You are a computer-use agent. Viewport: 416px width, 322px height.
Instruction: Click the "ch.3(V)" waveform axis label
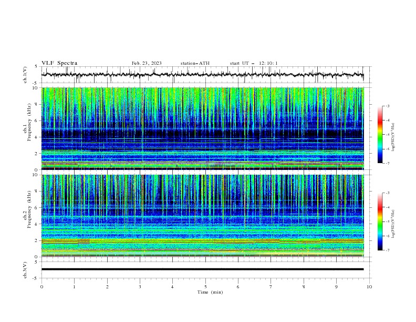click(25, 270)
